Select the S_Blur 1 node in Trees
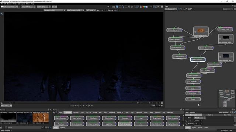Image resolution: width=236 pixels, height=132 pixels. (x=207, y=71)
